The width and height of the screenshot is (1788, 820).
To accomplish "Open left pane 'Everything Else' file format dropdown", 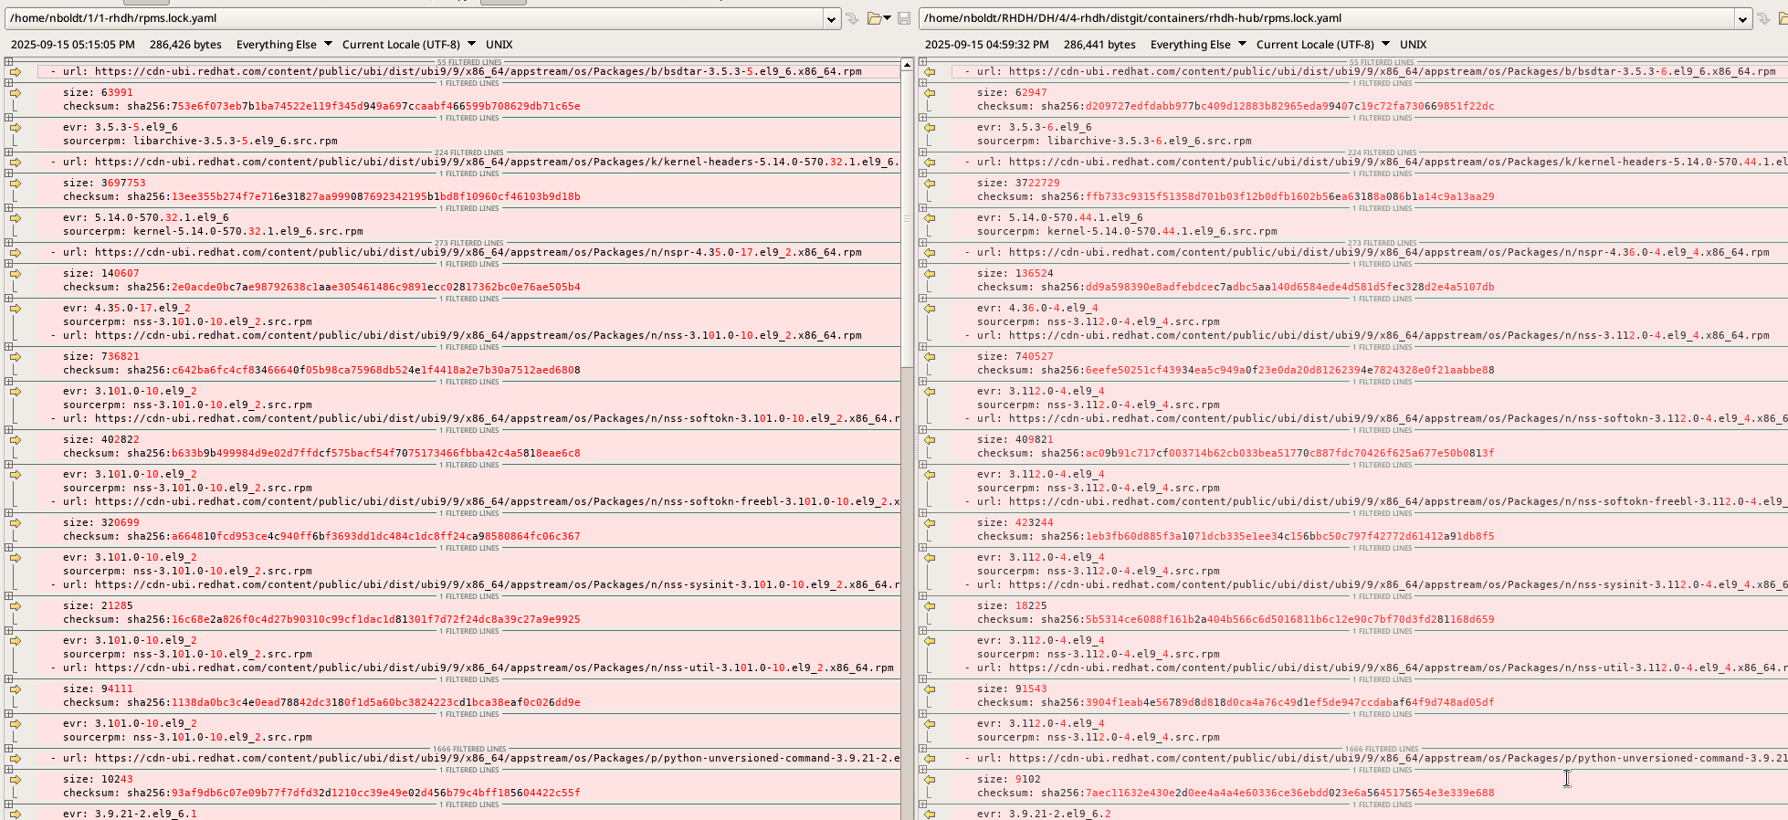I will 283,44.
